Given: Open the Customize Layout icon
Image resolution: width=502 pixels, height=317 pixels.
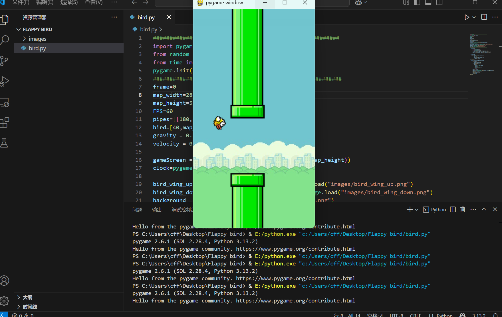Looking at the screenshot, I should (406, 3).
